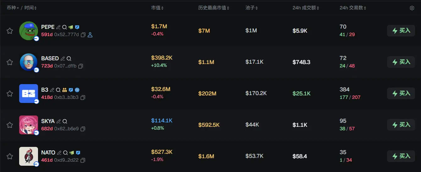The image size is (421, 172).
Task: Click the pencil edit icon beside BASED
Action: click(x=63, y=59)
